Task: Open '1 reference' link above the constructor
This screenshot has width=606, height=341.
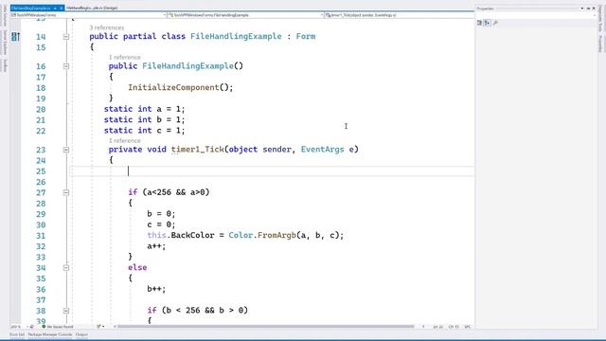Action: coord(124,57)
